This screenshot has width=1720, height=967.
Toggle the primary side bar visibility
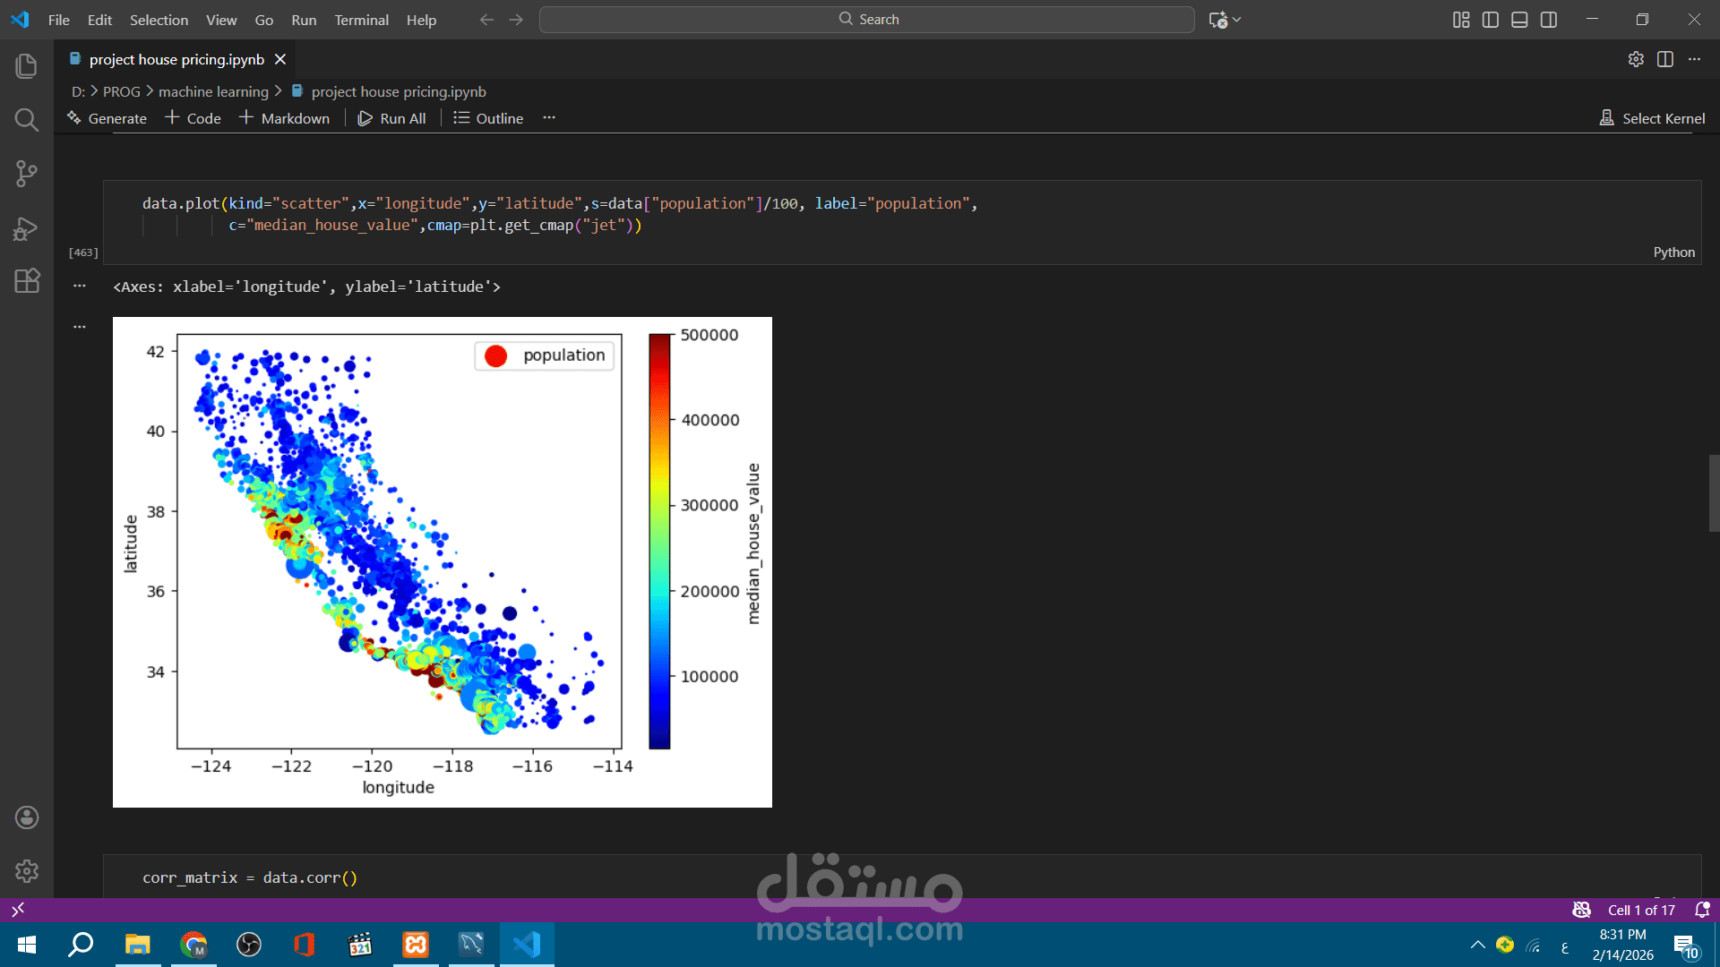point(1490,19)
